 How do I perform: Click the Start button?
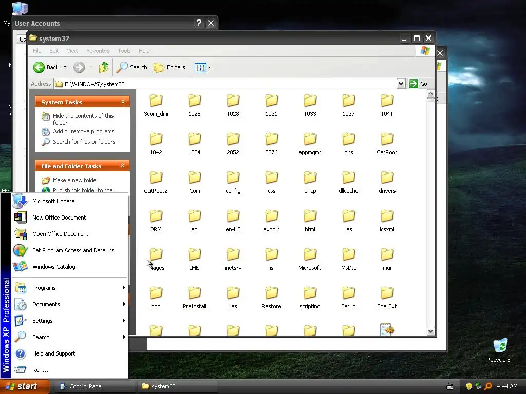[x=25, y=386]
